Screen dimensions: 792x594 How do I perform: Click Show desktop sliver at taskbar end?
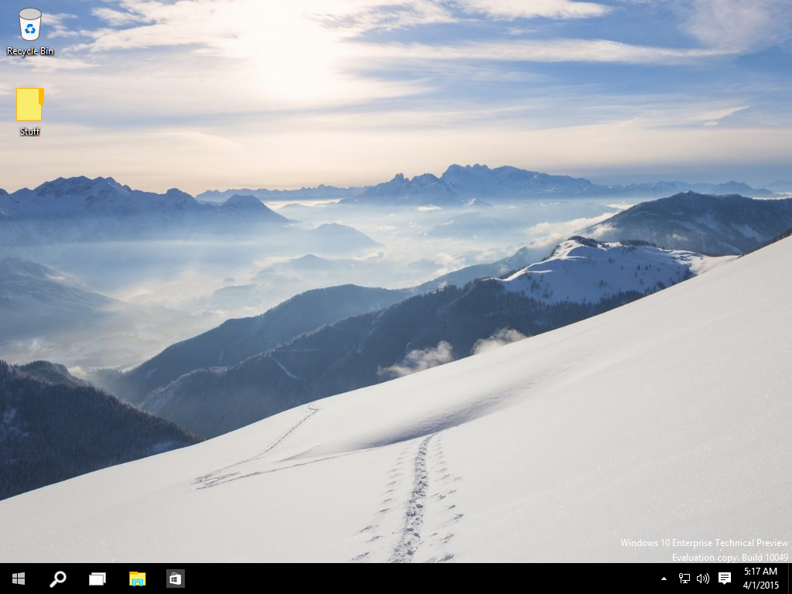(x=790, y=579)
